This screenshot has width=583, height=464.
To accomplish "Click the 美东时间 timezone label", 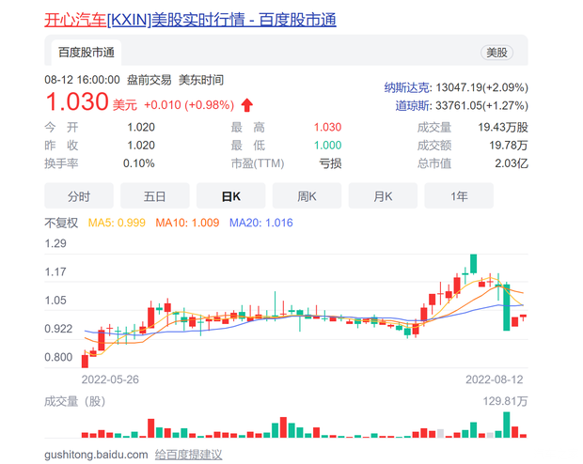I will point(201,80).
